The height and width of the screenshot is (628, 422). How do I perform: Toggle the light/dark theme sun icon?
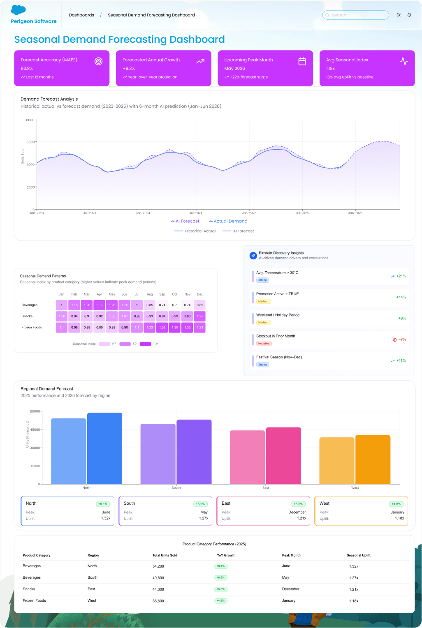[x=399, y=15]
